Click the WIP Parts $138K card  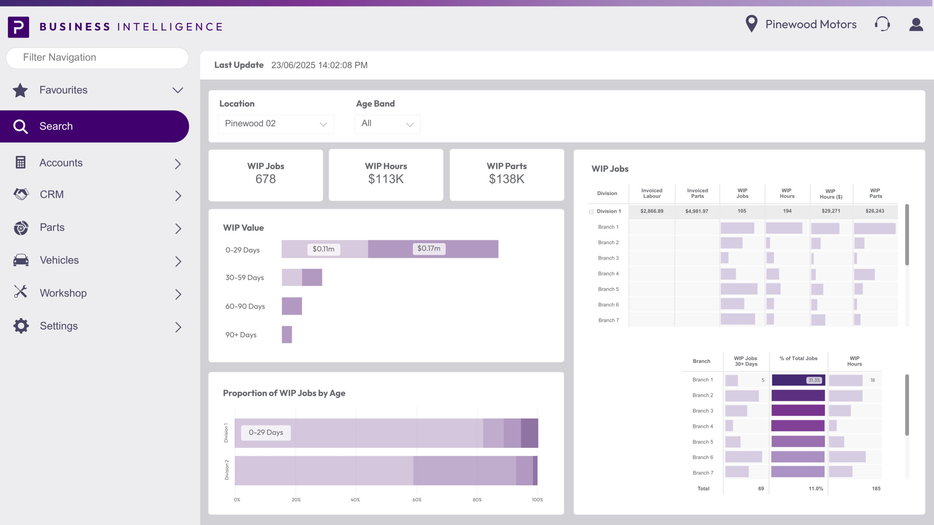pos(506,175)
